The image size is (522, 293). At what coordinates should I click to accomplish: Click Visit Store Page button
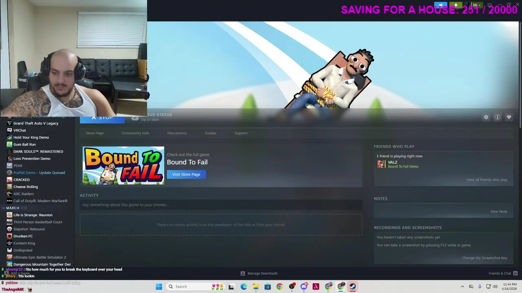coord(186,174)
